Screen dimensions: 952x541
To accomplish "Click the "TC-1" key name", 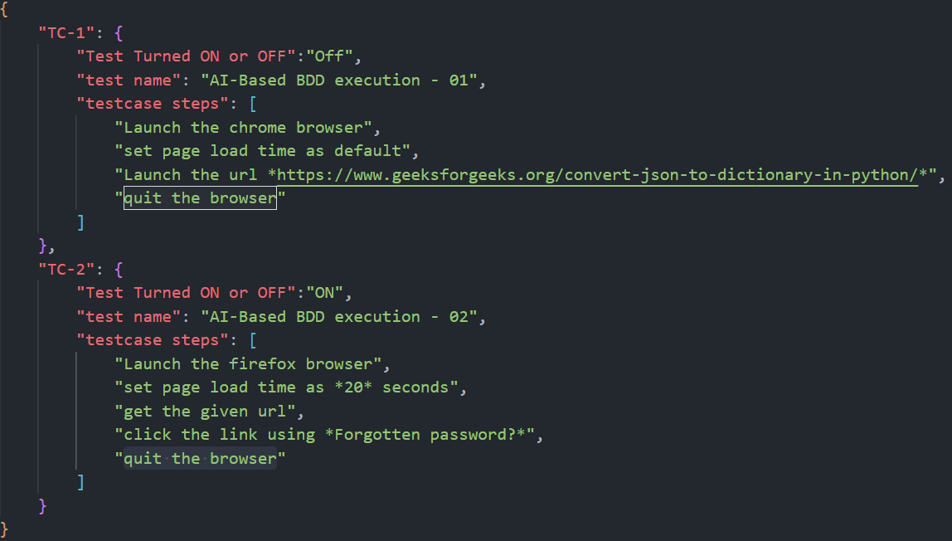I will (x=67, y=33).
